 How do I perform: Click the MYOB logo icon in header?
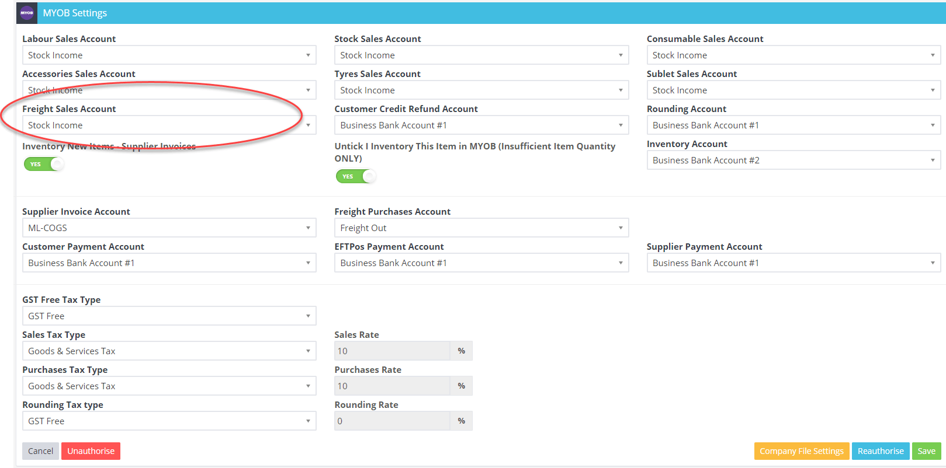(27, 13)
